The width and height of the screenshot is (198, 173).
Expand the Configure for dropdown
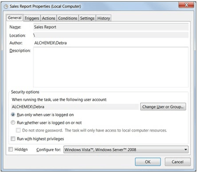coord(126,149)
